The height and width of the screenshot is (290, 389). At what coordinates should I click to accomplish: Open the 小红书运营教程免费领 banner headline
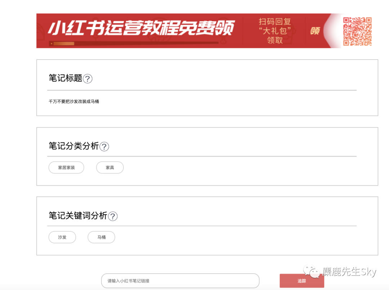(x=141, y=28)
